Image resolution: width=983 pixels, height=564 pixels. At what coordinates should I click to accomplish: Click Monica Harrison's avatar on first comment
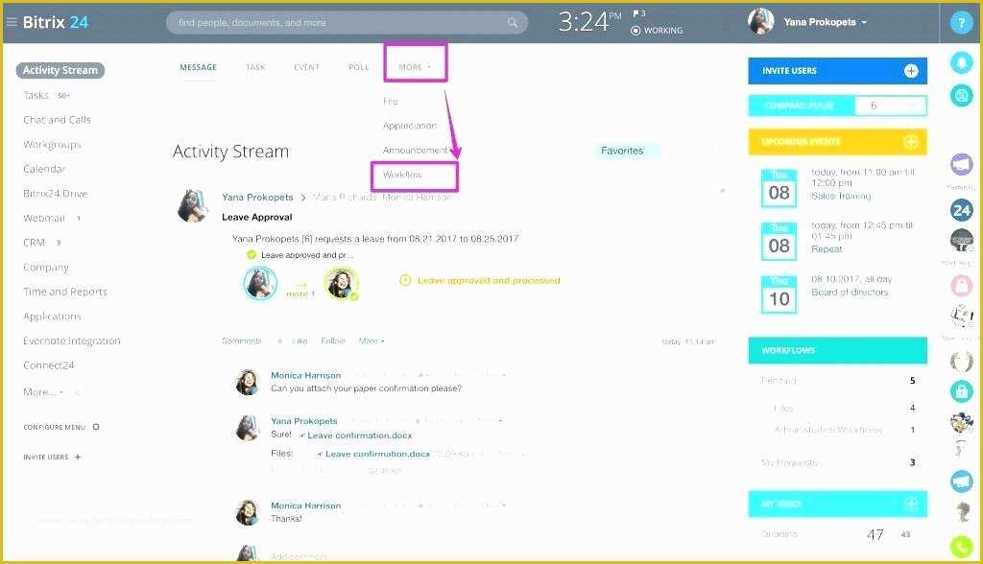click(x=247, y=382)
